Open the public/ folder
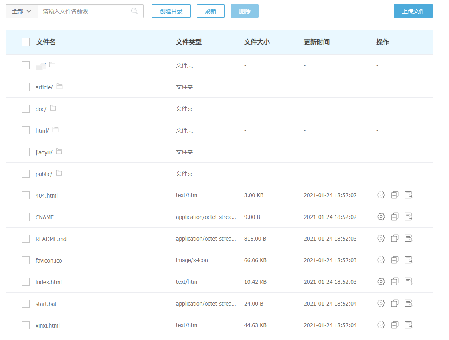This screenshot has height=340, width=449. point(44,174)
